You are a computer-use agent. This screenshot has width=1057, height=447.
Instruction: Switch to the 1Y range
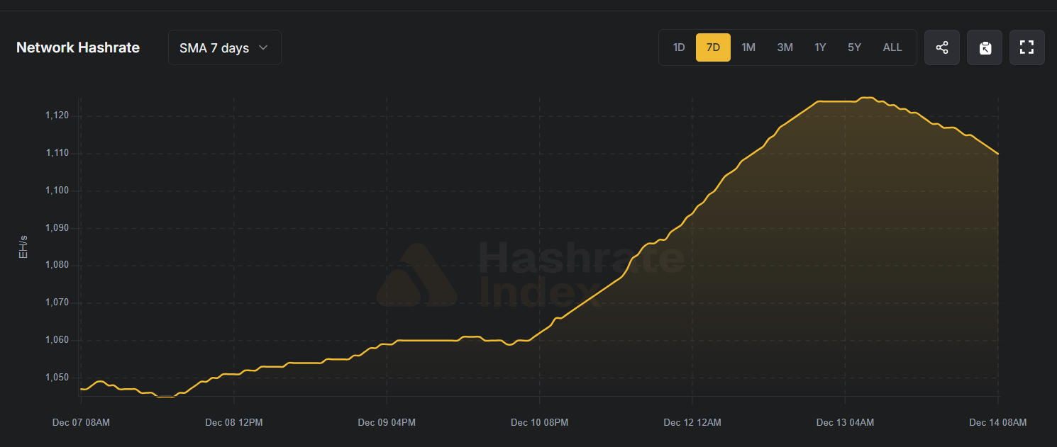[820, 47]
